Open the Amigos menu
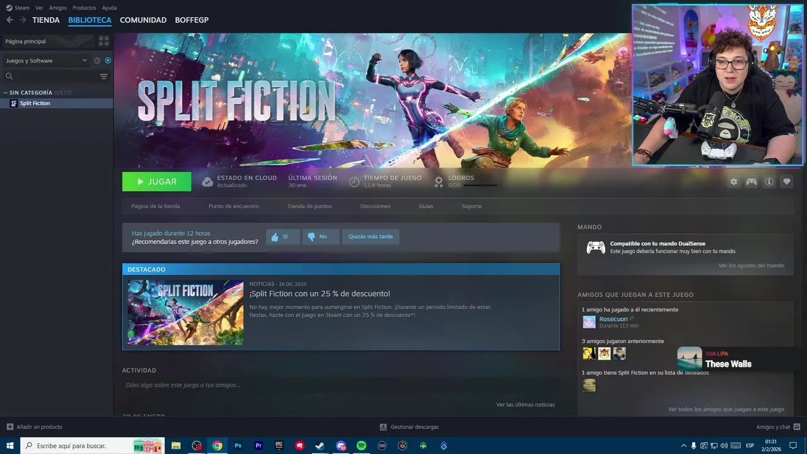 [58, 8]
